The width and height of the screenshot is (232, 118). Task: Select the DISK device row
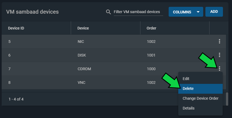pyautogui.click(x=114, y=55)
